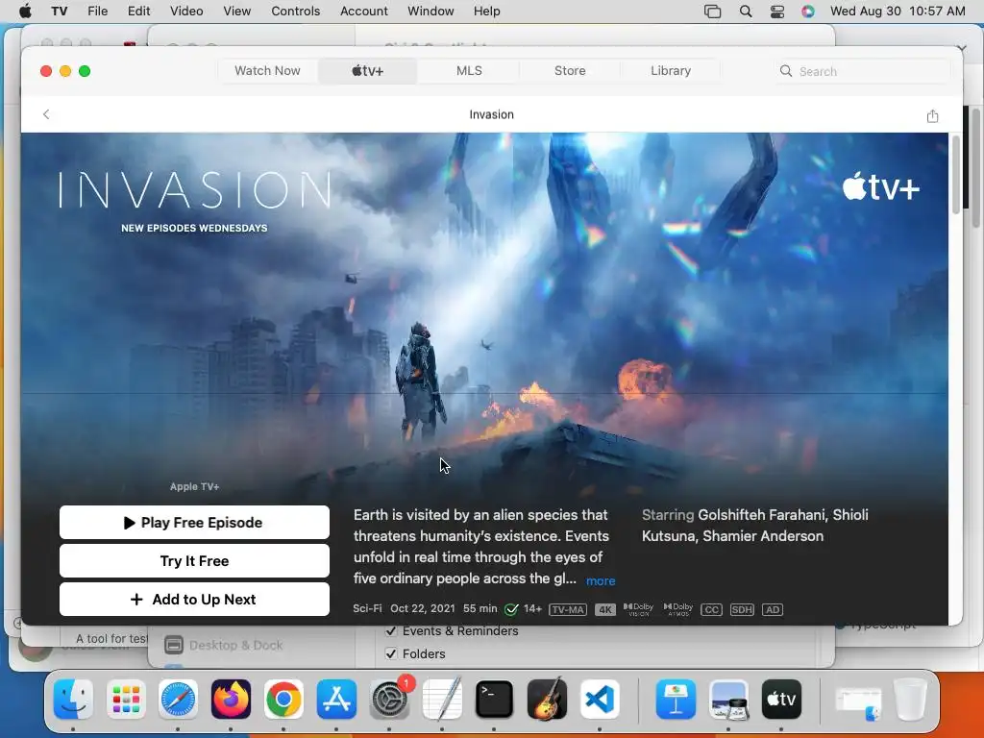Viewport: 984px width, 738px height.
Task: Click the 4K badge
Action: pyautogui.click(x=605, y=609)
